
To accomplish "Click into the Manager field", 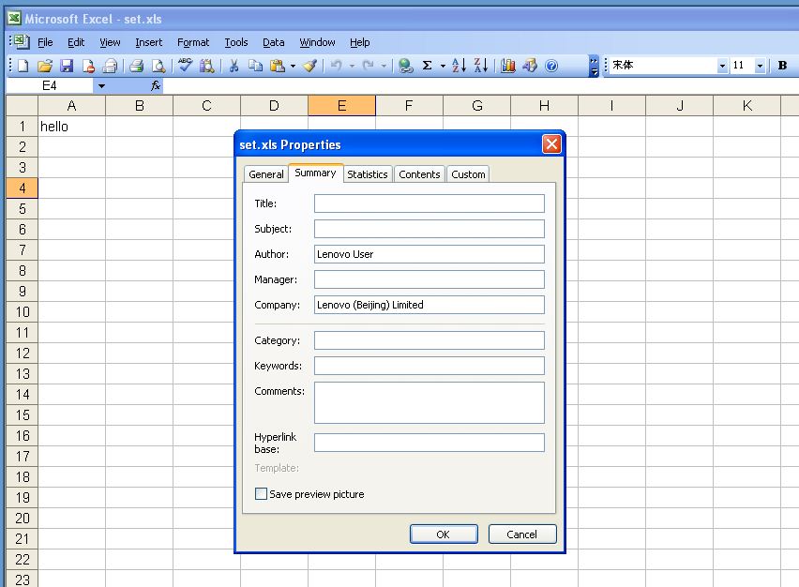I will 430,279.
